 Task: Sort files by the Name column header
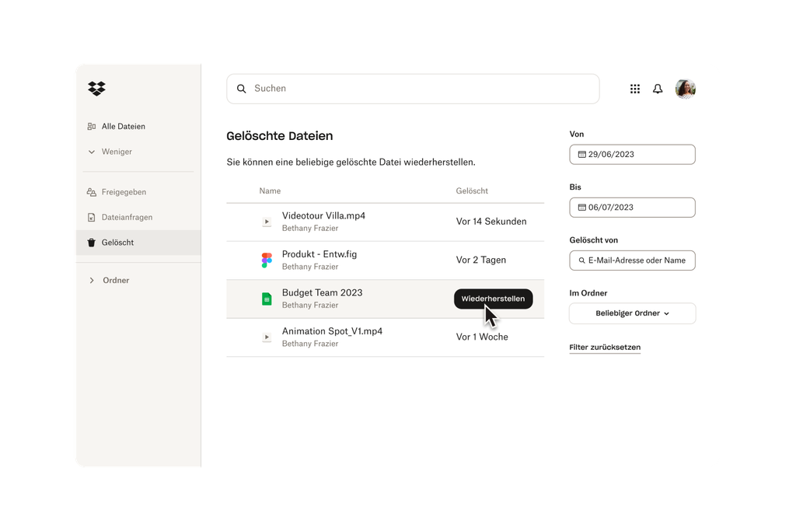270,190
